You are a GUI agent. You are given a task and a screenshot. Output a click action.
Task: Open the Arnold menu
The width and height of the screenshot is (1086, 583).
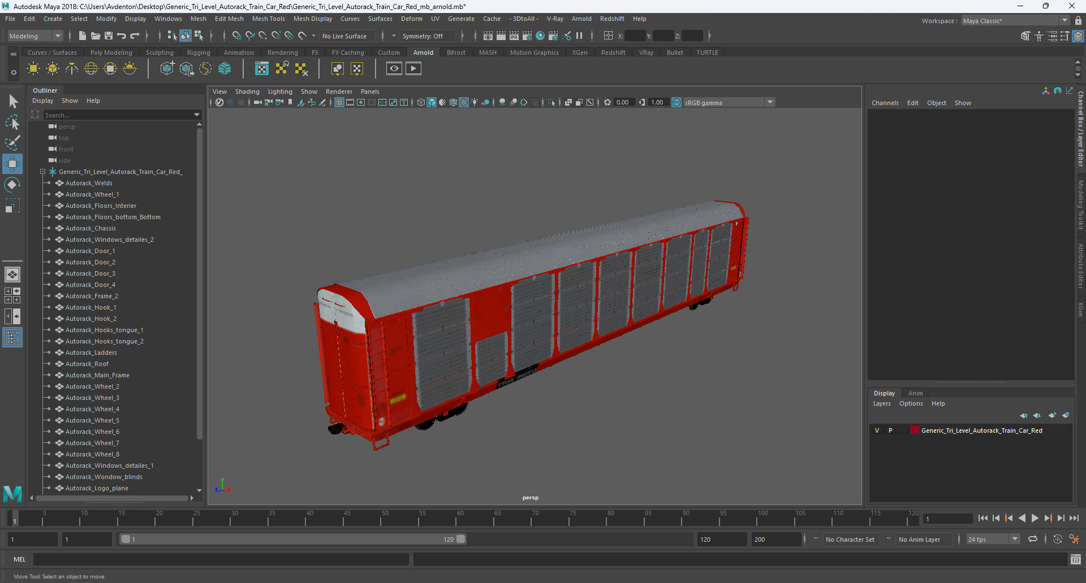581,19
